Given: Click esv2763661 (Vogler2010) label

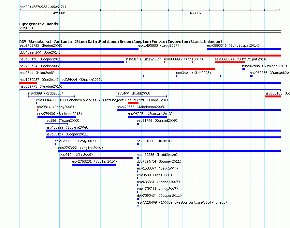Looking at the screenshot, I should click(80, 148).
